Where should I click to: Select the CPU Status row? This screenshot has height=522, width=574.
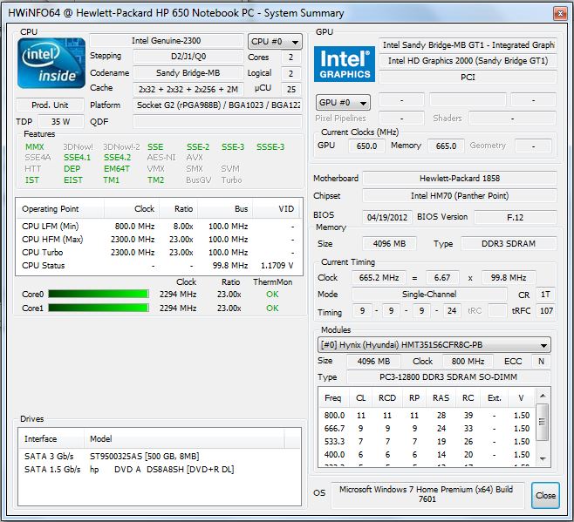pos(159,266)
